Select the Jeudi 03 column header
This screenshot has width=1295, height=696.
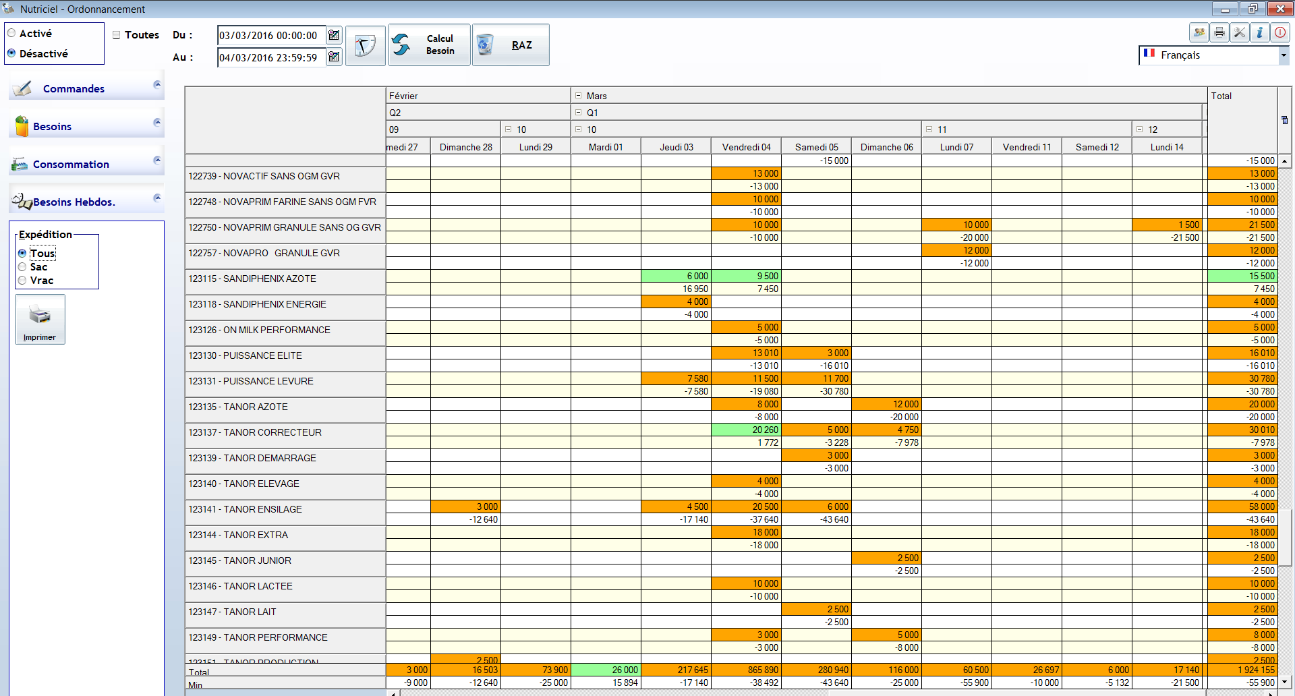(x=676, y=147)
